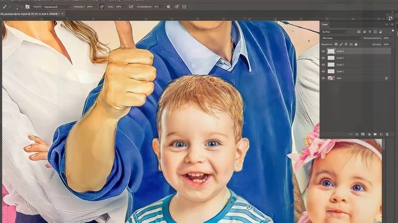Toggle layer filtering on or off
398x223 pixels.
click(393, 31)
